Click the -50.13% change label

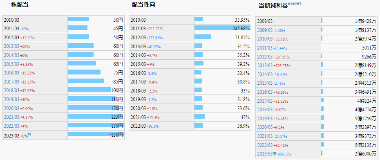point(284,154)
